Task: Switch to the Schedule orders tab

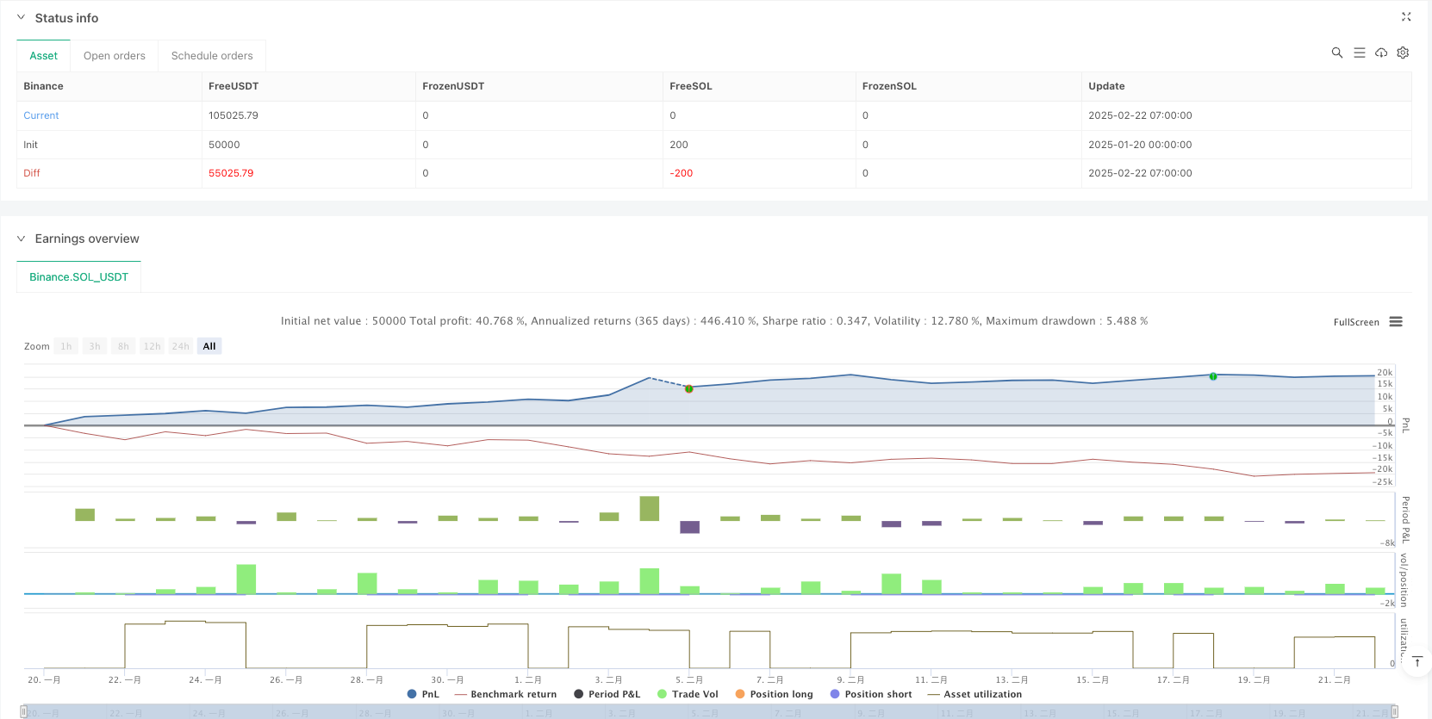Action: (212, 56)
